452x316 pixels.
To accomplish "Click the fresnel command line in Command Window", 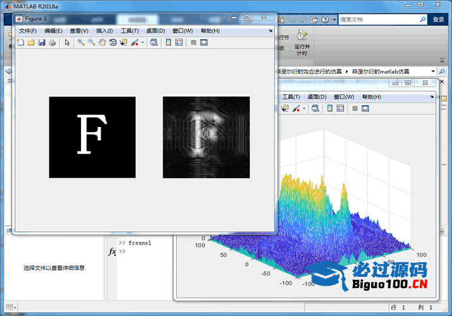I will [x=135, y=243].
